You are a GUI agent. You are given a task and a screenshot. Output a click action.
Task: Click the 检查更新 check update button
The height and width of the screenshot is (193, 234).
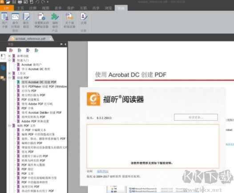(196, 117)
